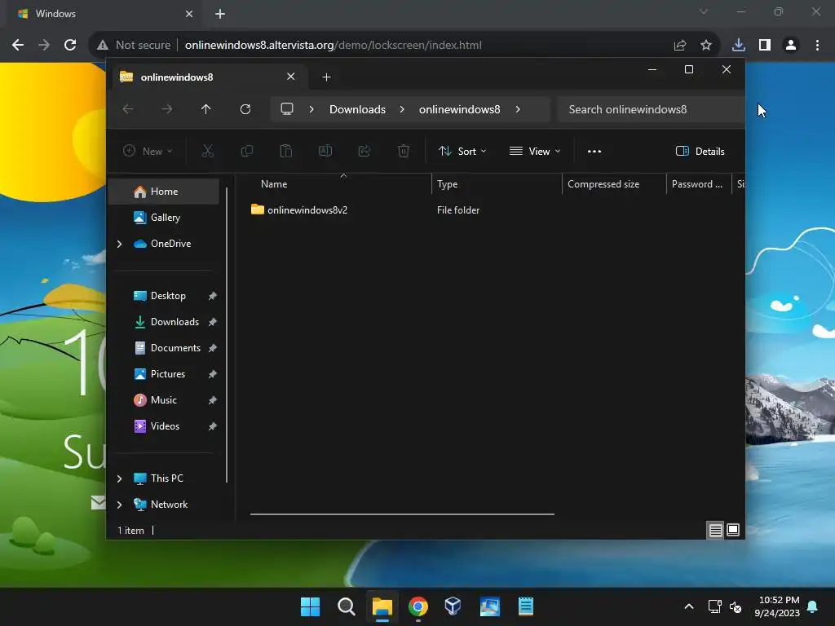Show hidden system tray icons
The width and height of the screenshot is (835, 626).
[x=688, y=606]
